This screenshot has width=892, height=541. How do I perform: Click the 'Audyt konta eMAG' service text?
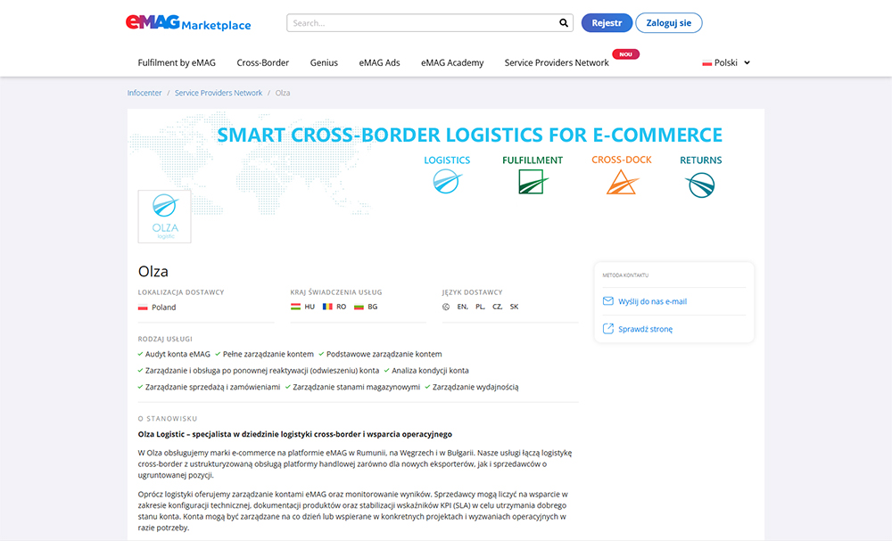(x=178, y=354)
